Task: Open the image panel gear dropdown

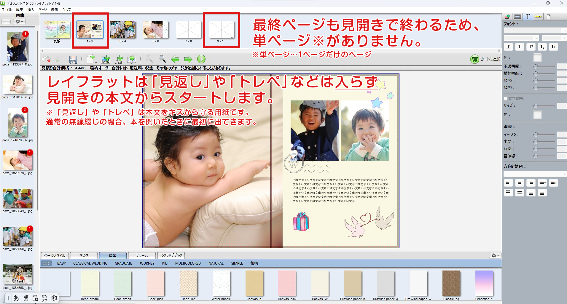Action: point(19,22)
